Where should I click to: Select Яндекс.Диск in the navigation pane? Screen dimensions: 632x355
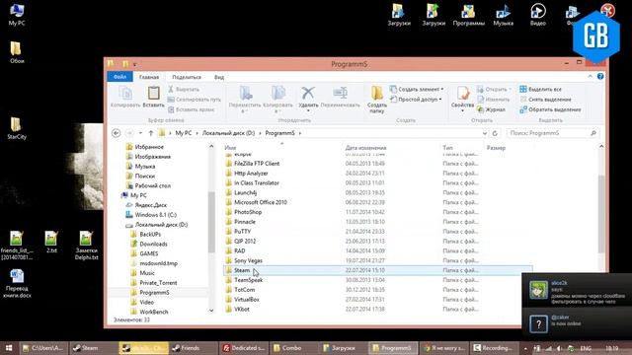coord(150,205)
